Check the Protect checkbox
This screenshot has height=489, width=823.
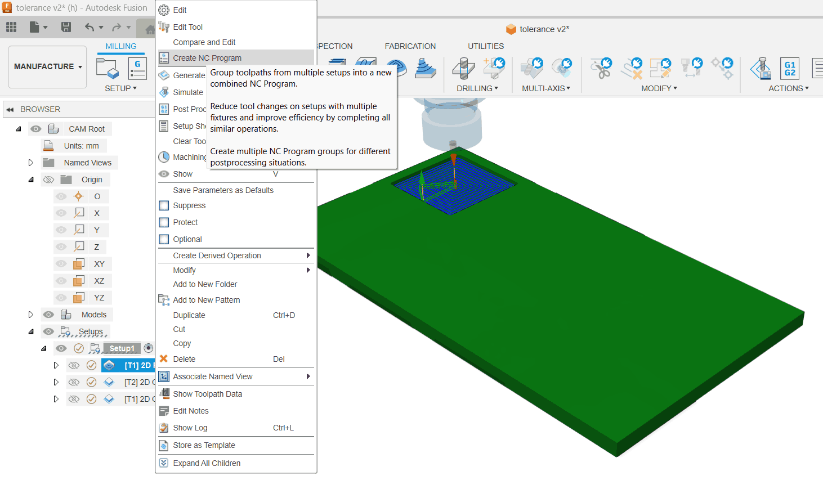[164, 222]
